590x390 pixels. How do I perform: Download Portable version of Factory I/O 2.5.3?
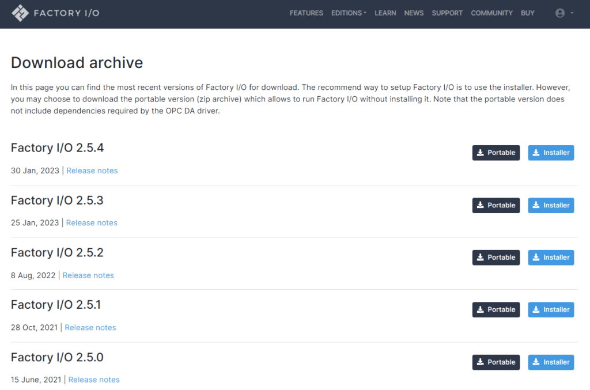[496, 205]
